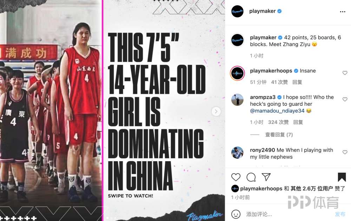Open the comment bubble icon
This screenshot has height=221, width=351.
[251, 177]
